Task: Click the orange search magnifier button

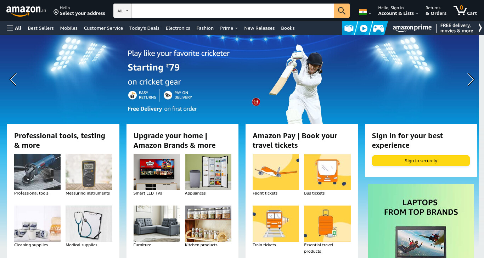Action: point(342,11)
